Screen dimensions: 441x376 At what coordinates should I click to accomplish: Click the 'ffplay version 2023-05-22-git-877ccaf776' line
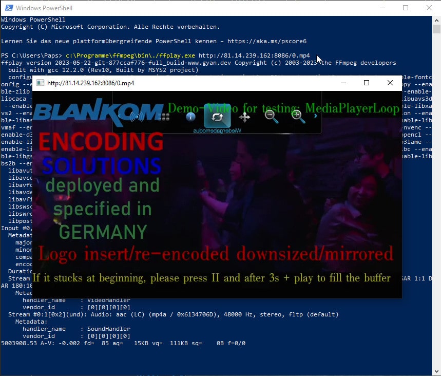[x=199, y=63]
